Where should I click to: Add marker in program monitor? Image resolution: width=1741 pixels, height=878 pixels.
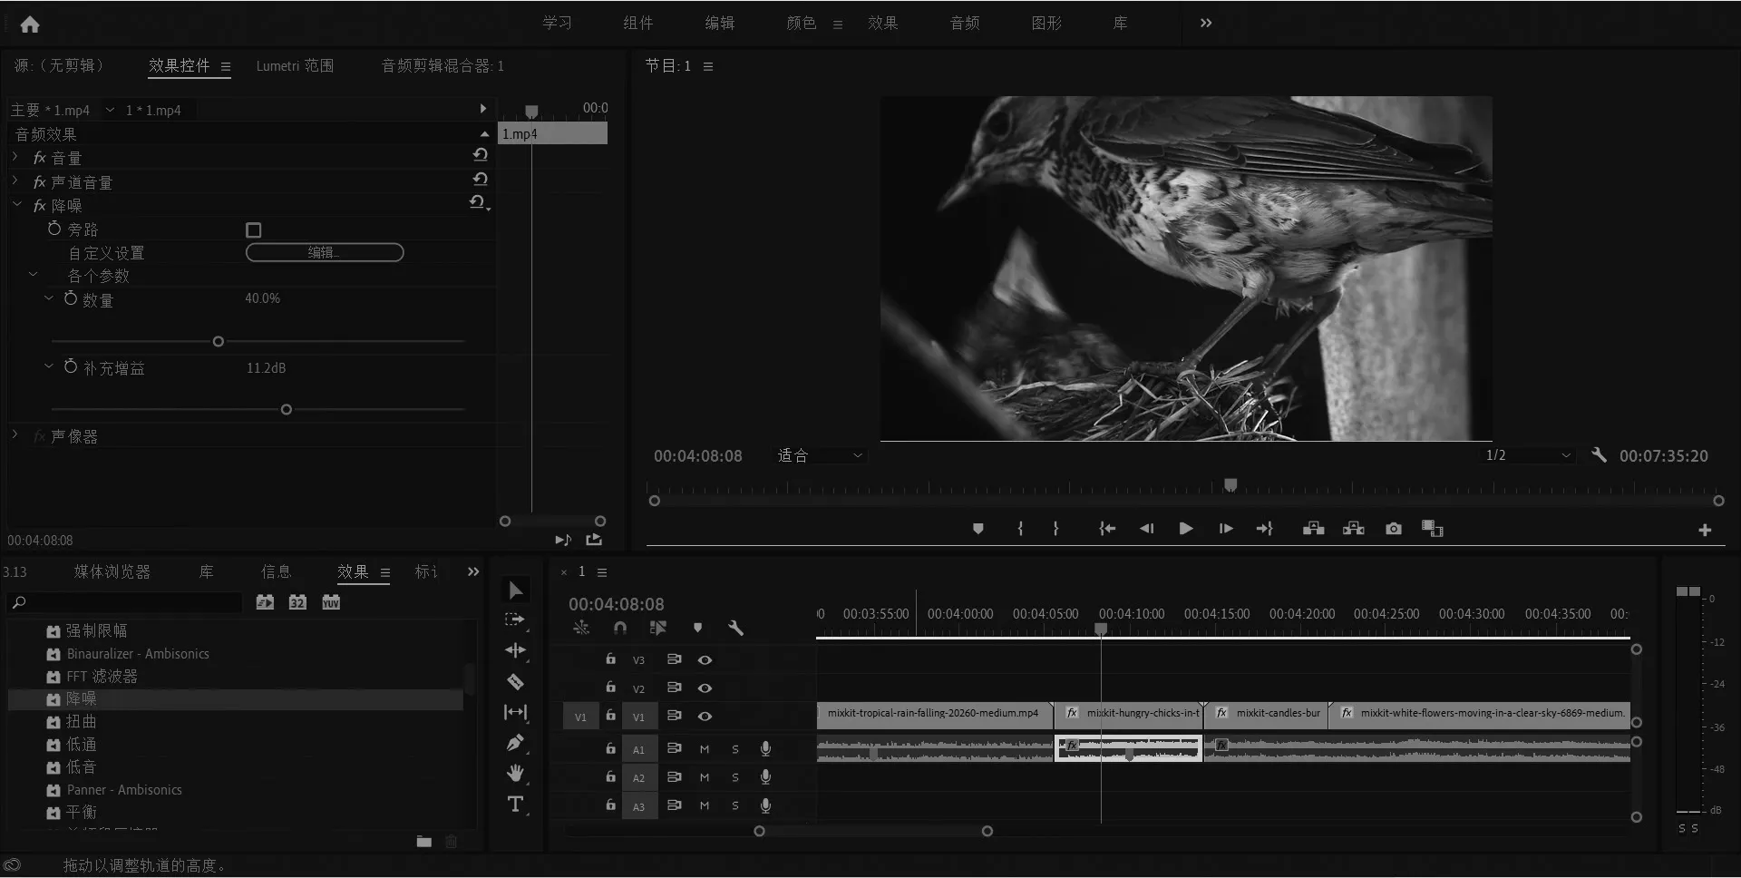click(977, 529)
